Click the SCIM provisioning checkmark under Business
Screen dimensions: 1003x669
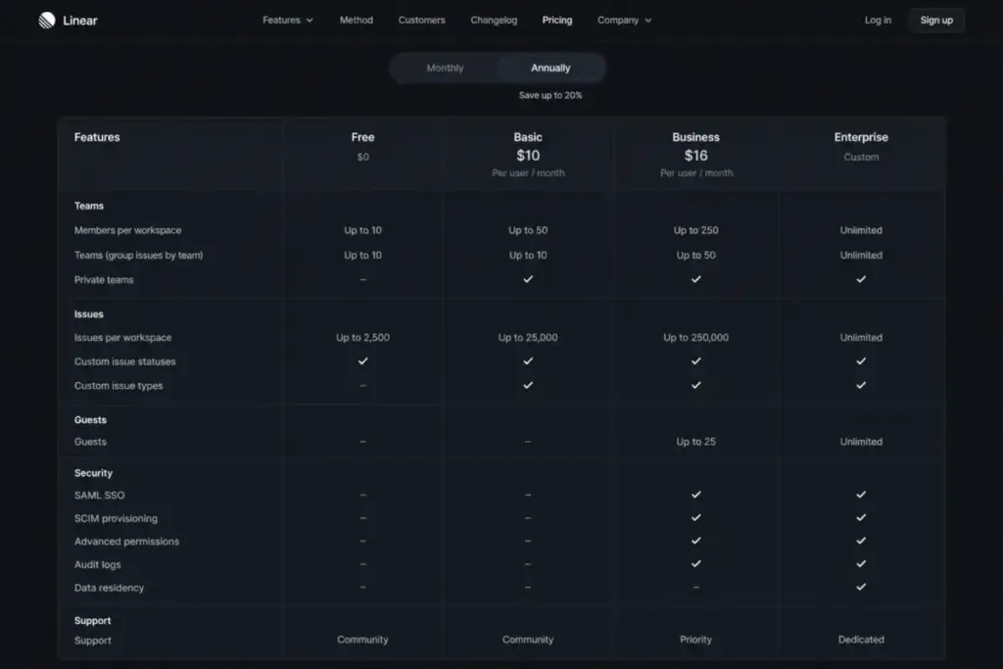[x=696, y=517]
